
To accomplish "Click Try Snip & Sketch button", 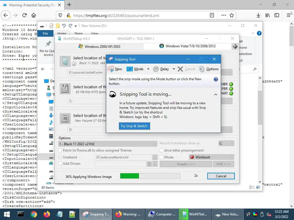I will coord(134,126).
